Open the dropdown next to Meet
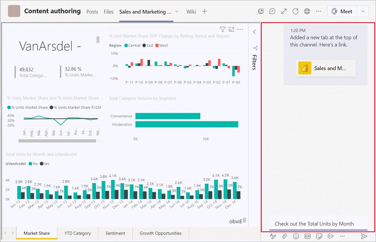Viewport: 376px width, 242px height. click(x=363, y=12)
